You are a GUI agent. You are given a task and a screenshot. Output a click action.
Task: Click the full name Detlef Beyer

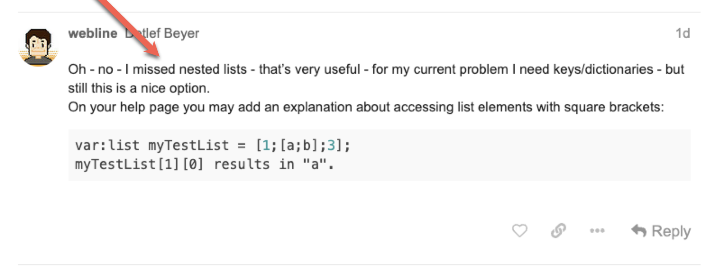pyautogui.click(x=162, y=33)
